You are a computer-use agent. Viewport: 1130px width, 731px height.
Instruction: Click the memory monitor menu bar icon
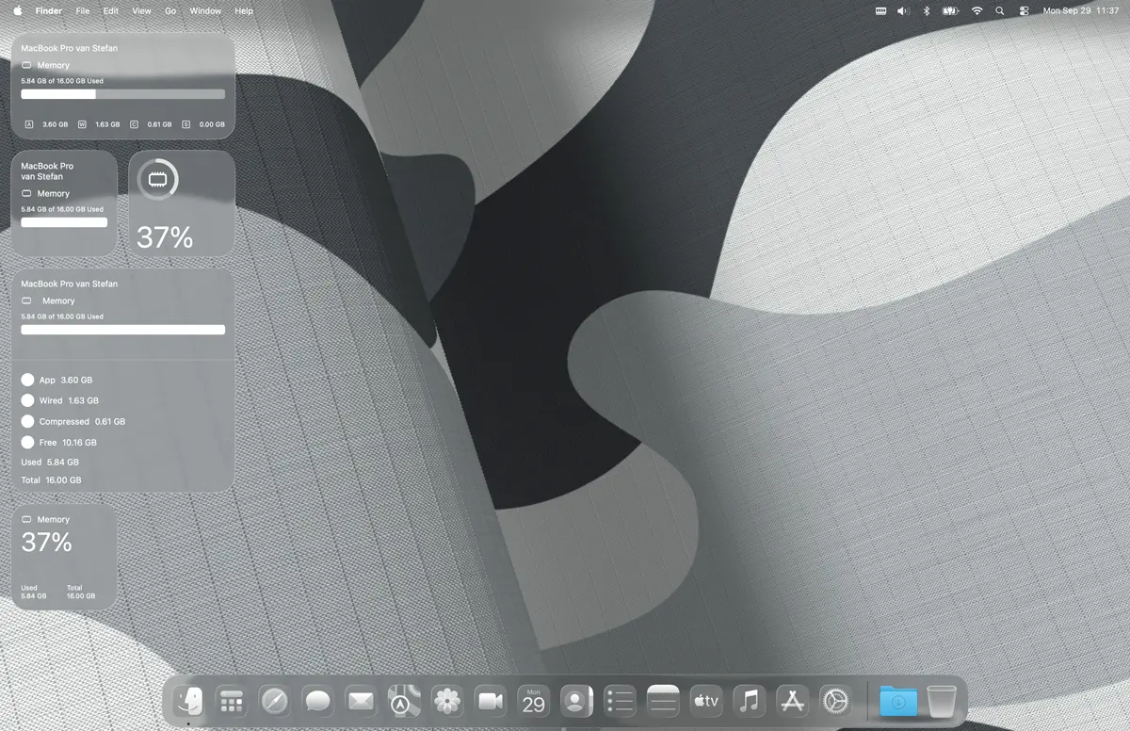[880, 11]
